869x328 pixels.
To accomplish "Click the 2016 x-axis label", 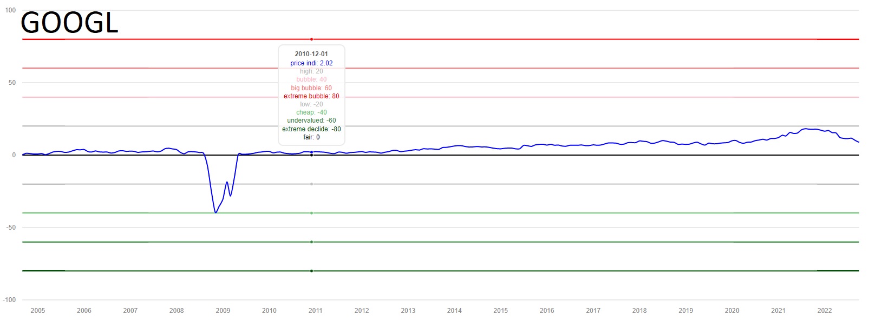I will pyautogui.click(x=547, y=311).
